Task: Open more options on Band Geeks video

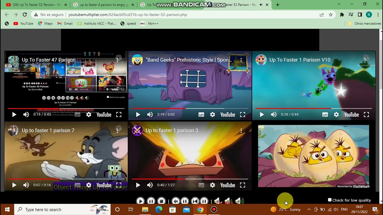Action: tap(241, 60)
